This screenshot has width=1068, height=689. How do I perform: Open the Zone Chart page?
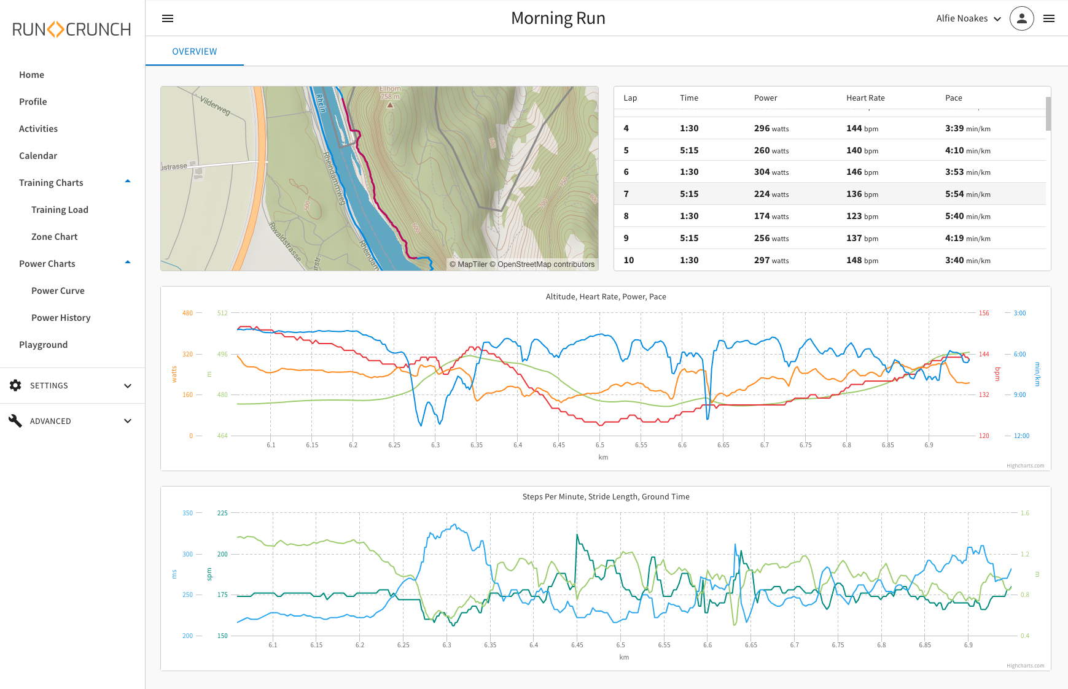(55, 237)
